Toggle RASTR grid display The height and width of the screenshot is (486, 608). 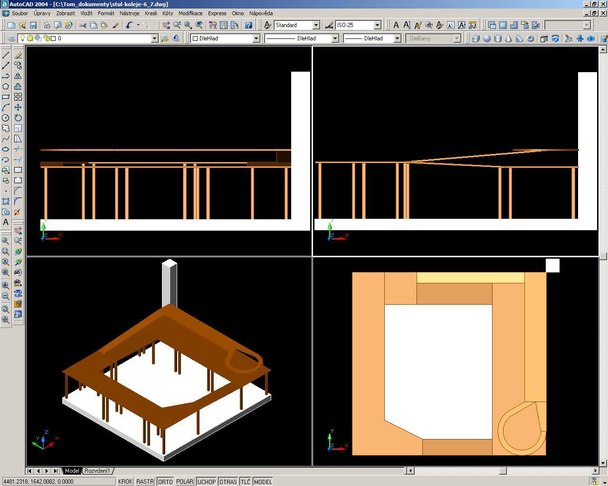(145, 481)
